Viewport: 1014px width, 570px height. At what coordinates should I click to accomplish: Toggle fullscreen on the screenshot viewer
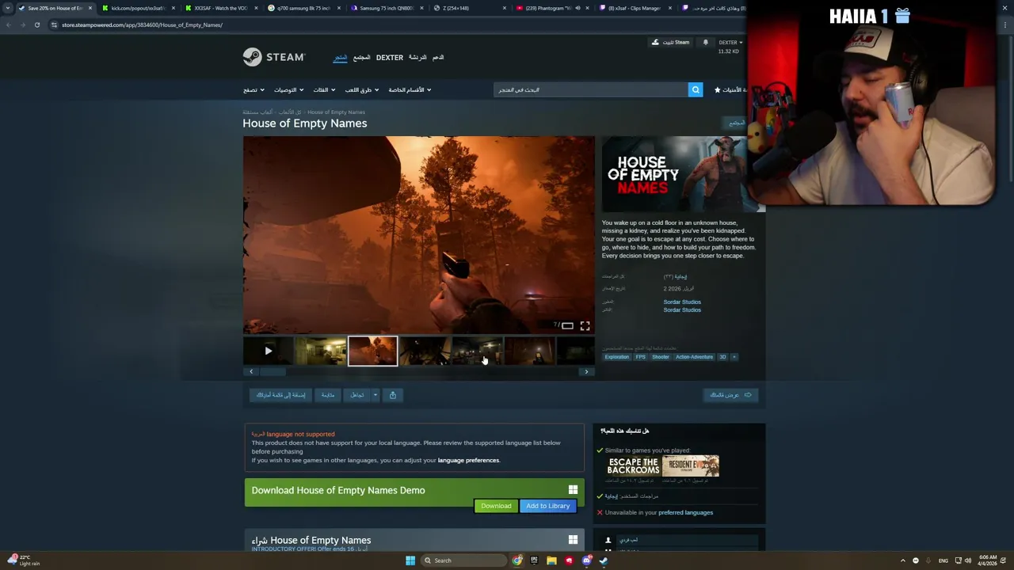(x=585, y=325)
